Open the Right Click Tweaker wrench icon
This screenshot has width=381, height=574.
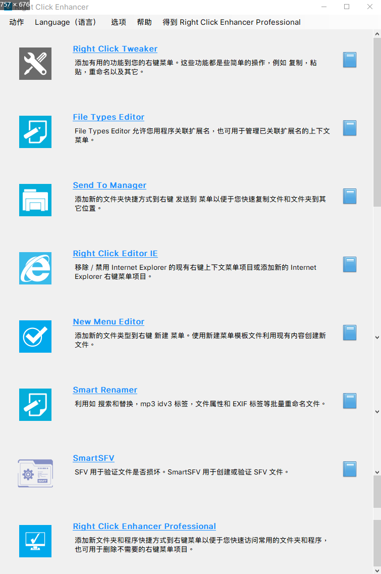coord(35,63)
